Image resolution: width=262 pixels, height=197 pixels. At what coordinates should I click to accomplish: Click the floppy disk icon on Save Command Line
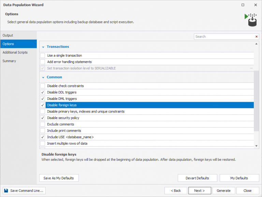click(x=6, y=191)
